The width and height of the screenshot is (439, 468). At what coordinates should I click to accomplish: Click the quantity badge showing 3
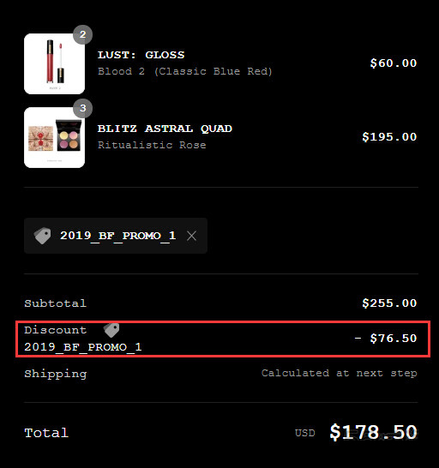click(82, 108)
